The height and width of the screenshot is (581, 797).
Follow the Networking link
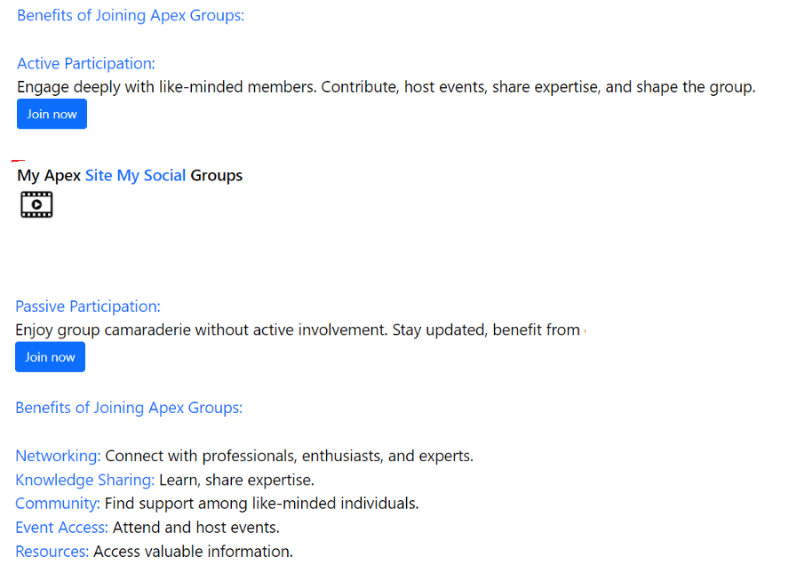[x=58, y=456]
